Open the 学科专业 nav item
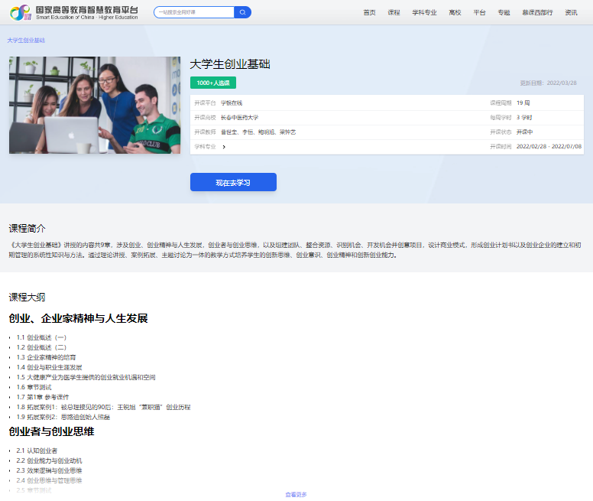 [x=424, y=12]
